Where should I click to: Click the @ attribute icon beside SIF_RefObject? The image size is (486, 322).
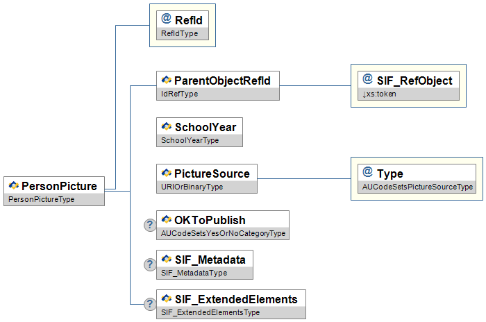(367, 80)
